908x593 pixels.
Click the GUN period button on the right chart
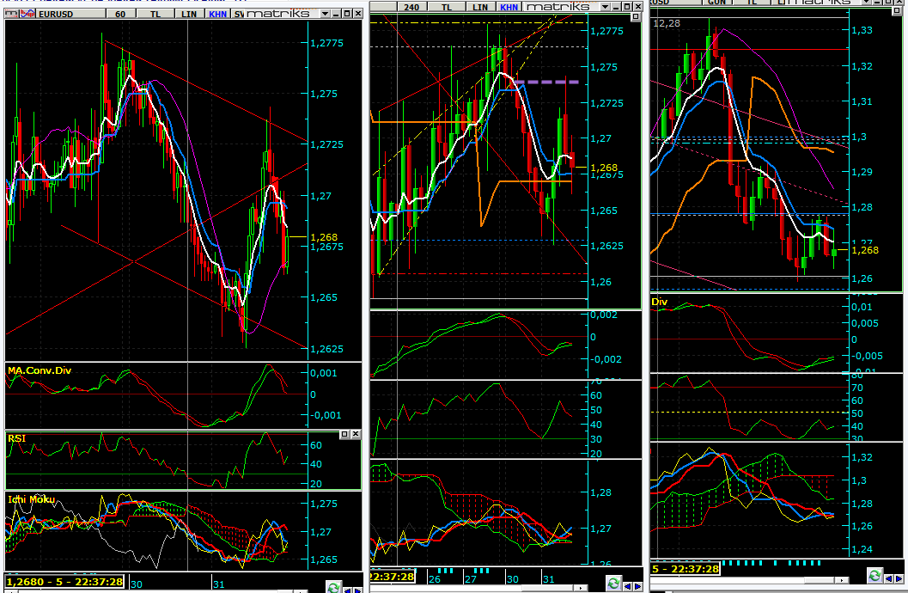point(716,3)
